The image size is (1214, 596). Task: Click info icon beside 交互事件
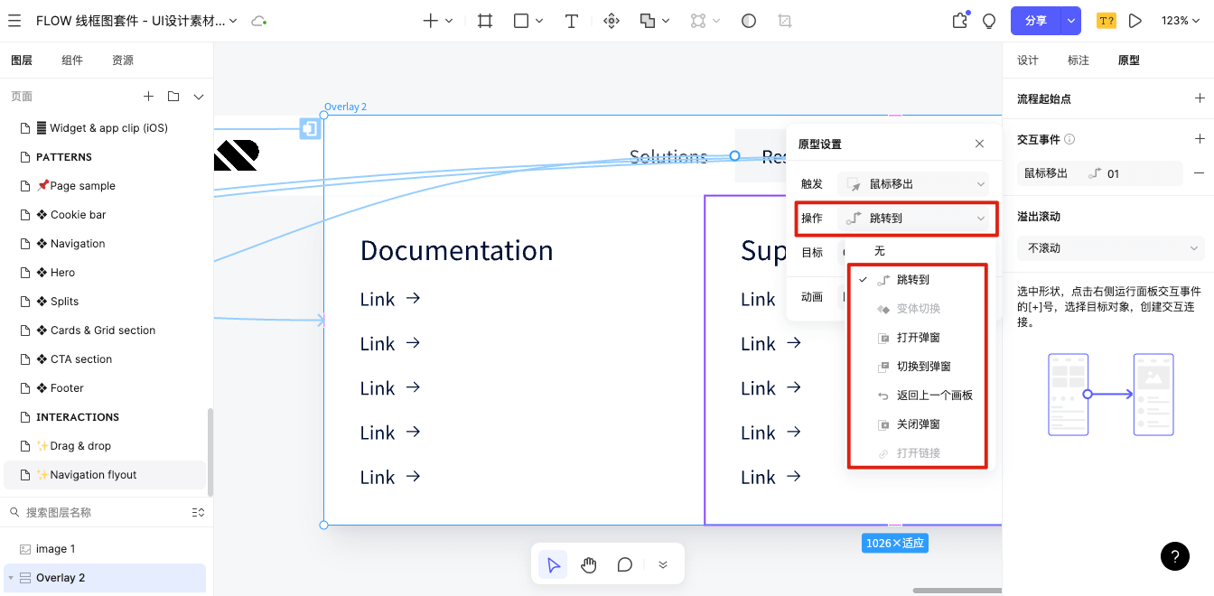click(x=1069, y=139)
